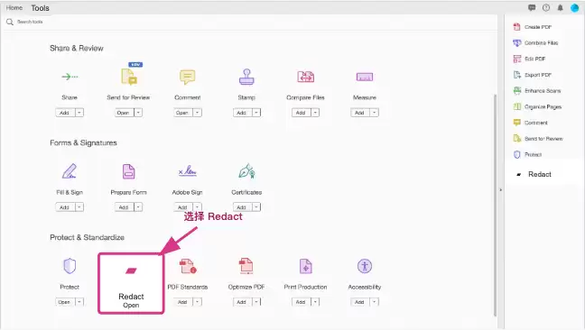Viewport: 585px width, 330px height.
Task: Open the PDF Standards icon
Action: (188, 266)
